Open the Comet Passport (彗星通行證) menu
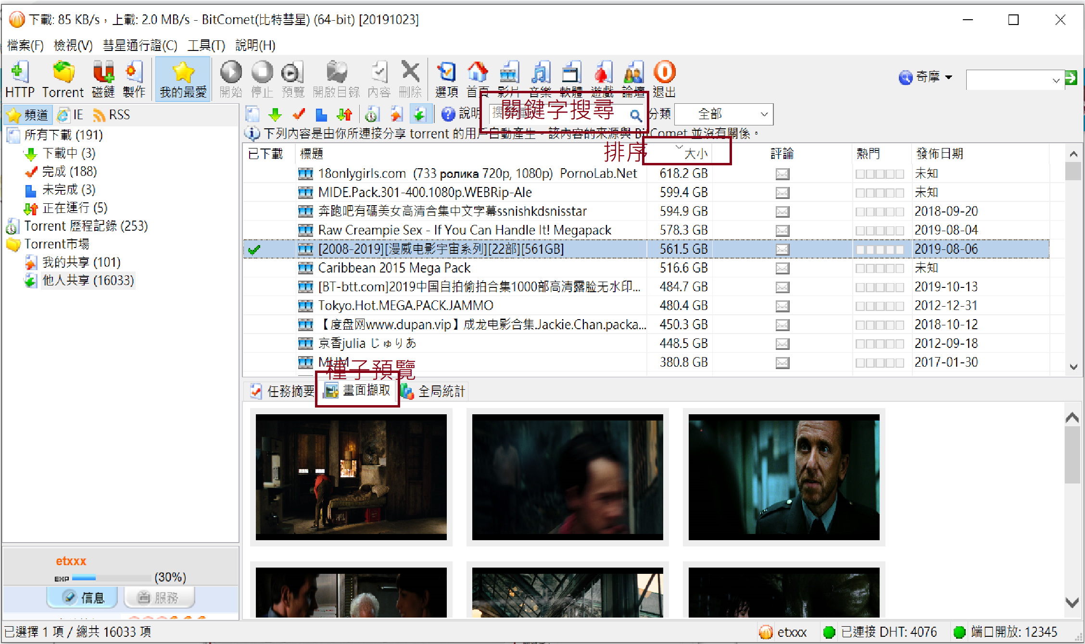The image size is (1085, 644). tap(140, 46)
